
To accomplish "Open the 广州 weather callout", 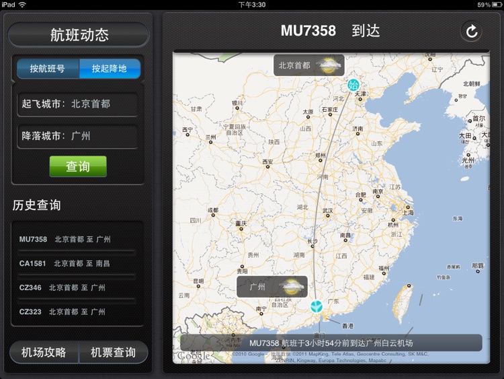I will tap(272, 286).
